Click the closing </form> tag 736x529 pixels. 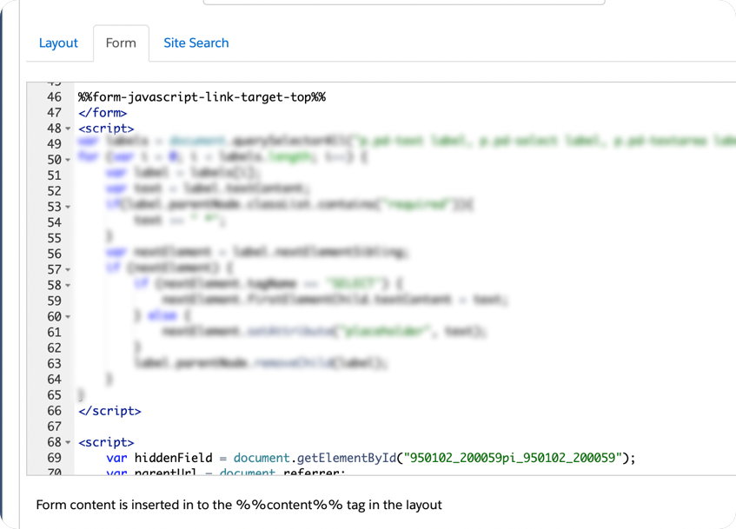(103, 113)
